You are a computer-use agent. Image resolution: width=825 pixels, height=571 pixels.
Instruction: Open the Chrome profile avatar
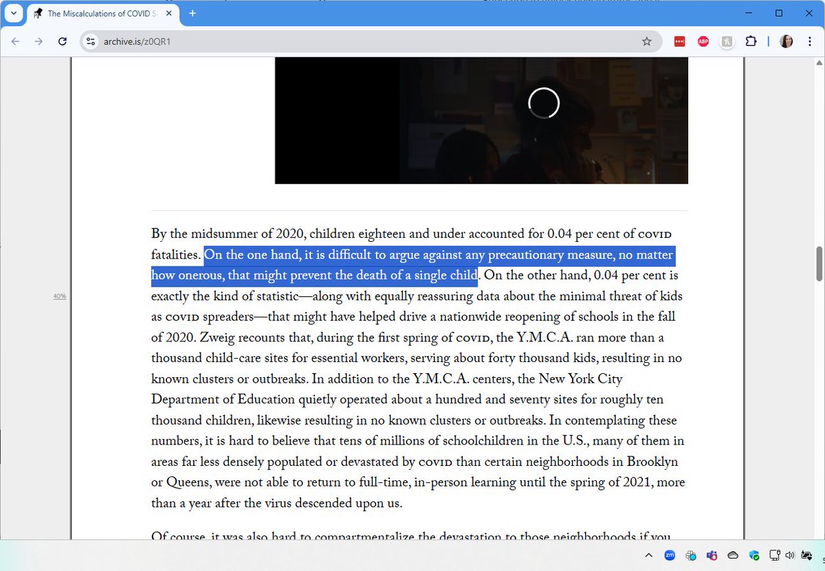(x=786, y=41)
